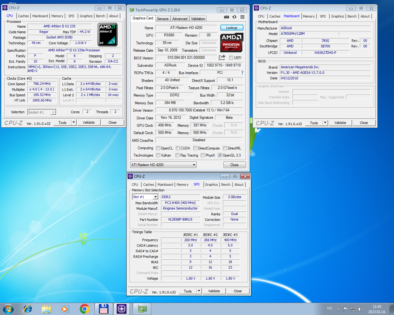
Task: Expand Tools arrow in Mainboard window
Action: point(325,123)
